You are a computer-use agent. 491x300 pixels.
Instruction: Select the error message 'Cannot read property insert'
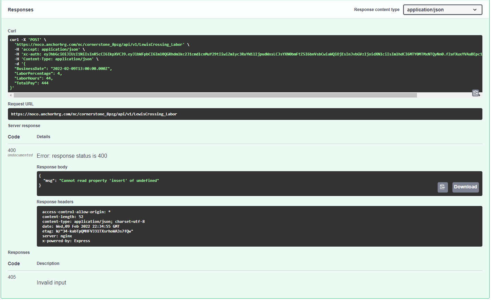[x=109, y=180]
